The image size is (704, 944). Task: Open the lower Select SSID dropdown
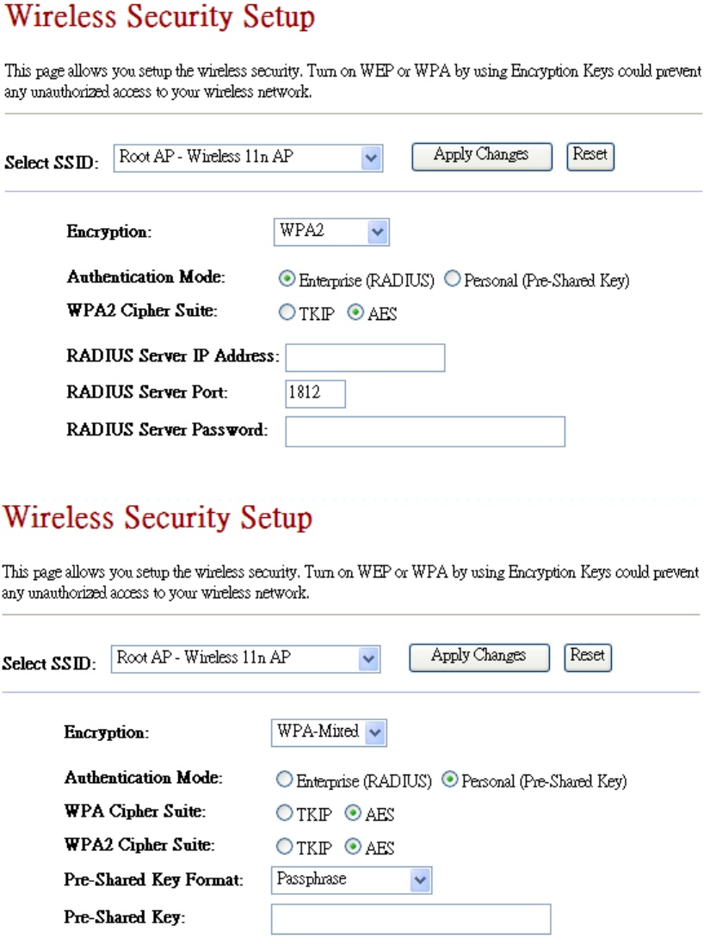[245, 658]
